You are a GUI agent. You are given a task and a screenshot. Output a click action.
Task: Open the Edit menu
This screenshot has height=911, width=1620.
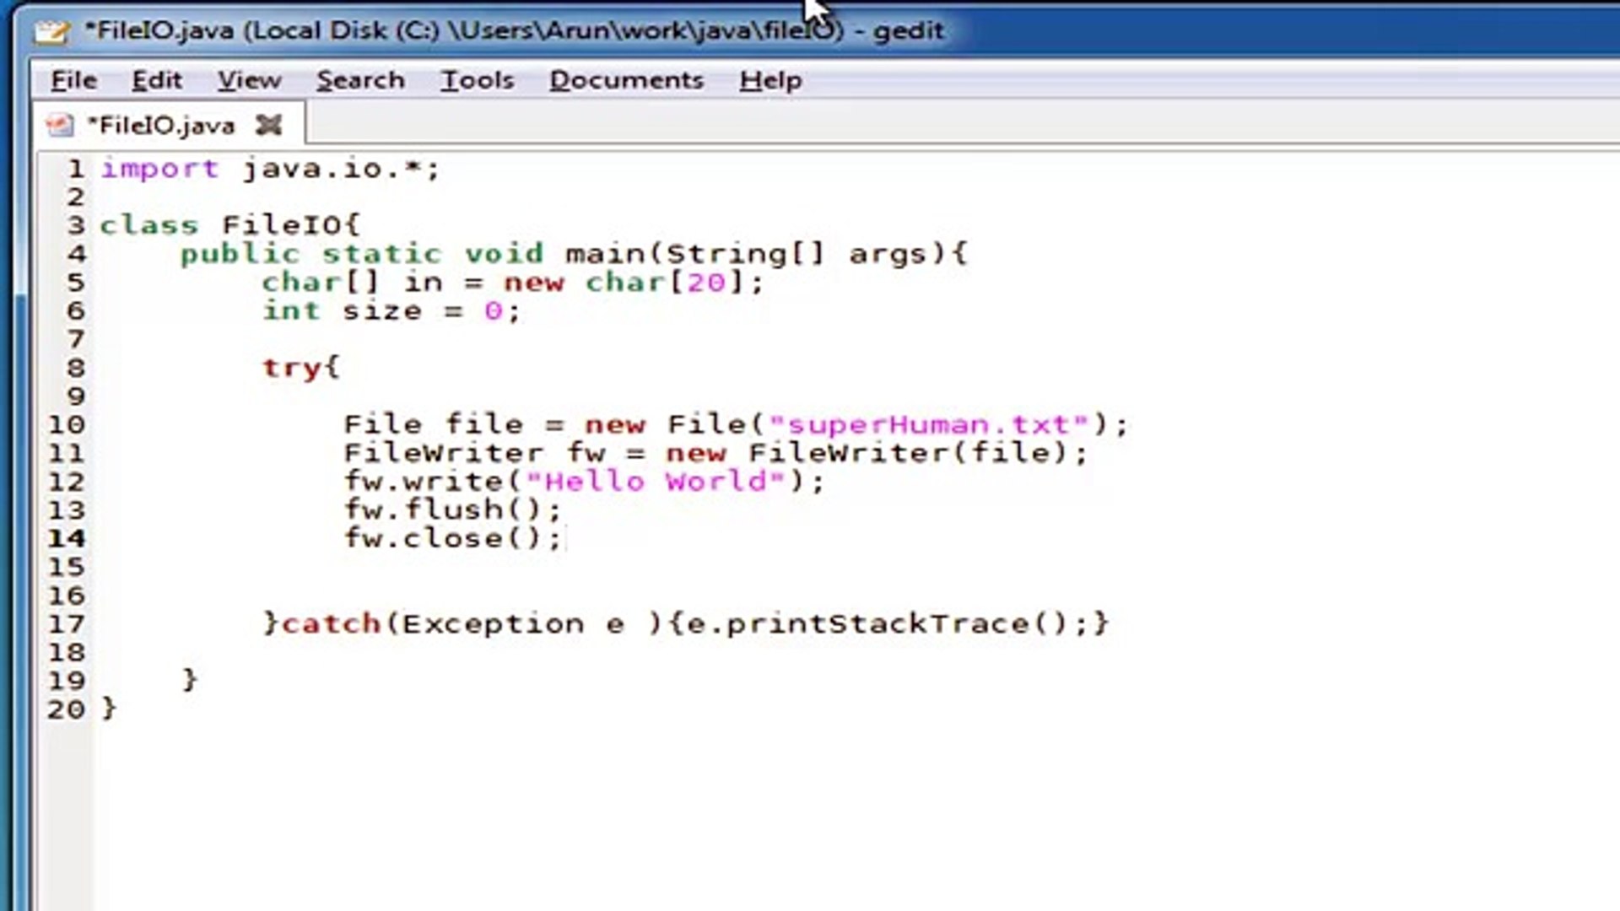(156, 79)
